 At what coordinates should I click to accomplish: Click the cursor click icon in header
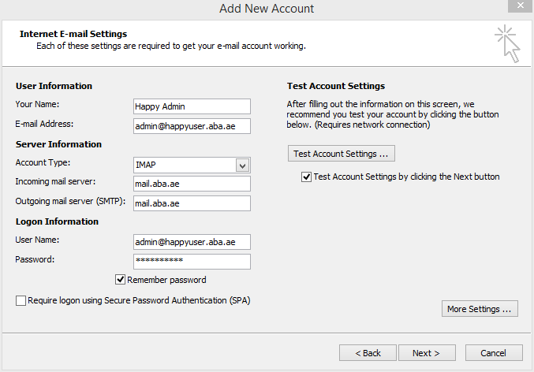[x=507, y=43]
